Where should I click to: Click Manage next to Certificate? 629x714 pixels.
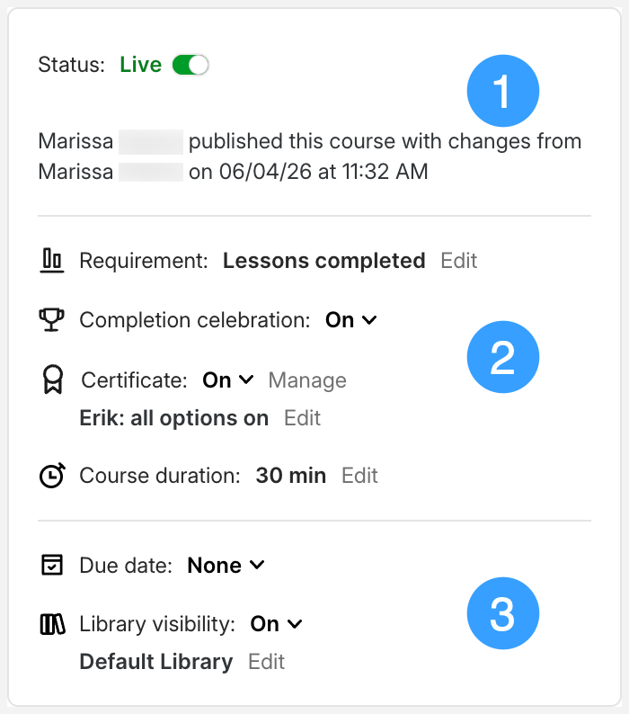coord(307,380)
